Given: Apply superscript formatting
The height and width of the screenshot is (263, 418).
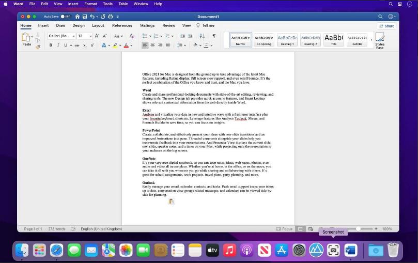Looking at the screenshot, I should click(92, 45).
